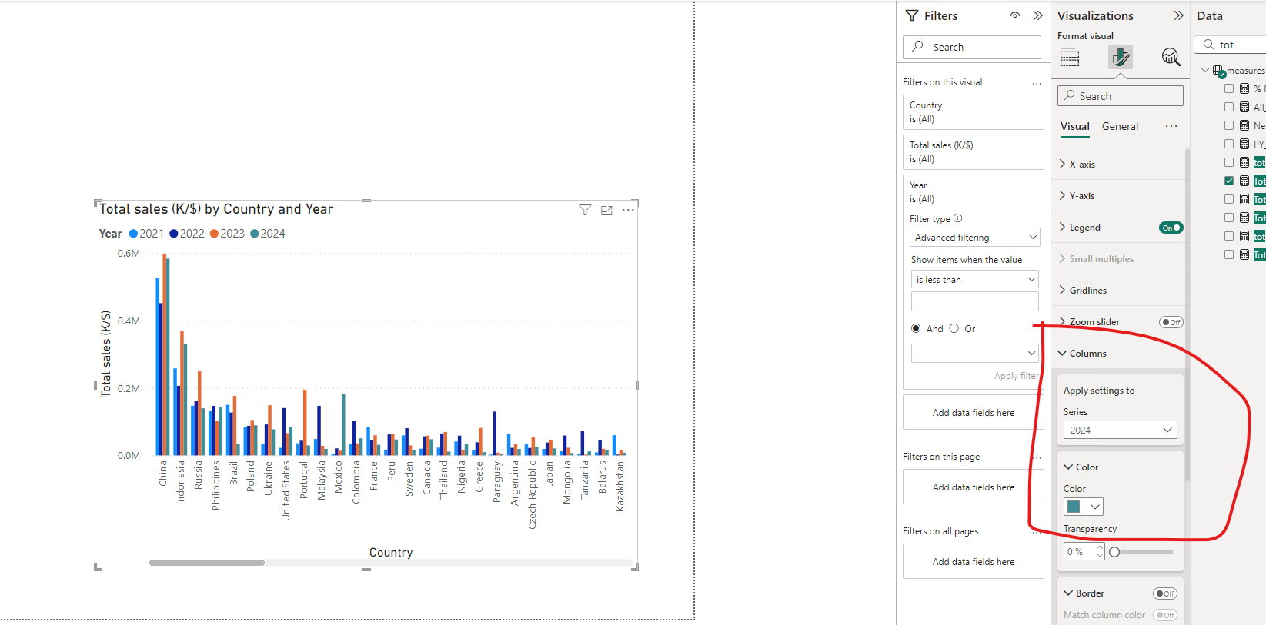
Task: Check the All_ measure checkbox
Action: [1229, 107]
